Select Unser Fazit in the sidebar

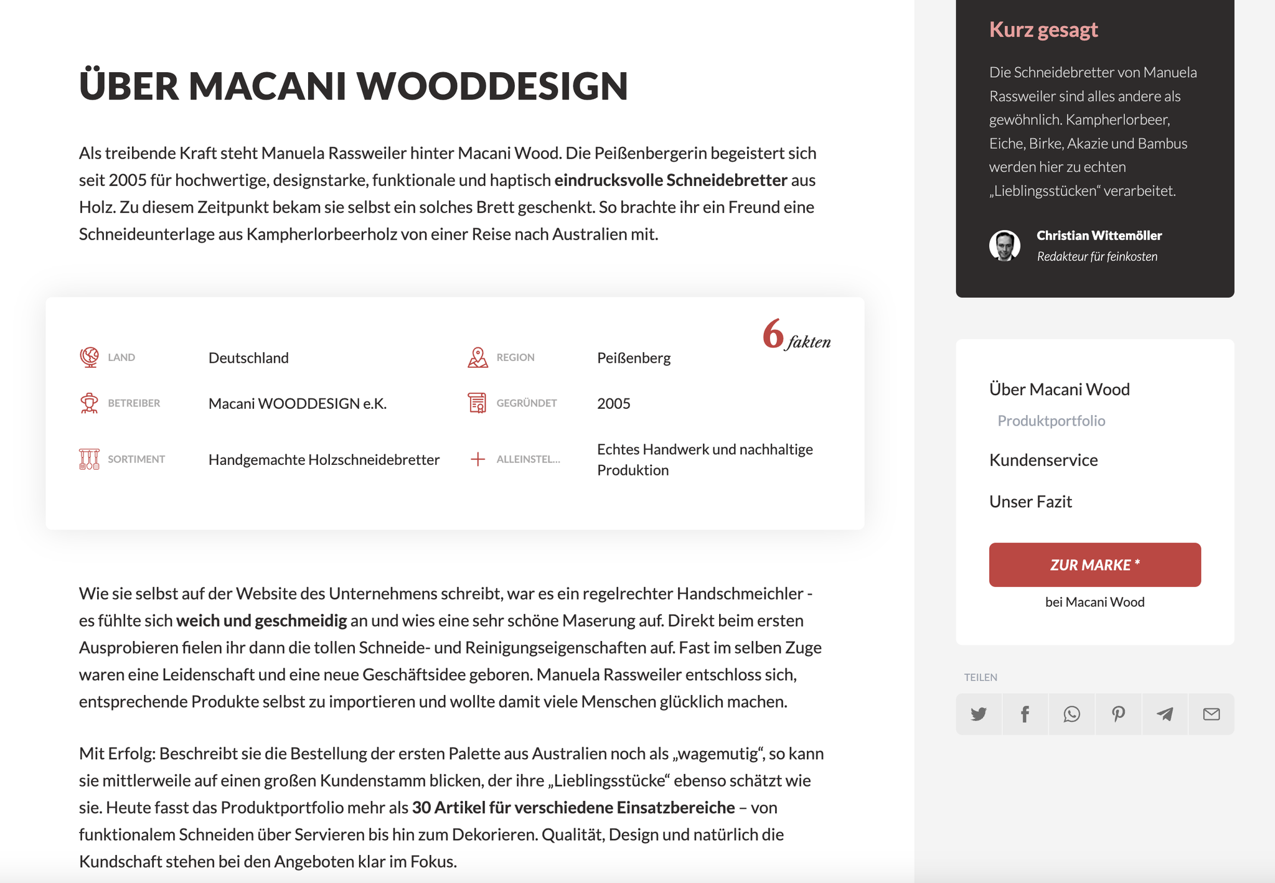tap(1030, 502)
